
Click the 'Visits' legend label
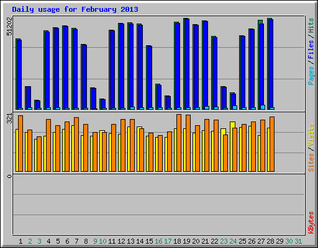(x=311, y=135)
